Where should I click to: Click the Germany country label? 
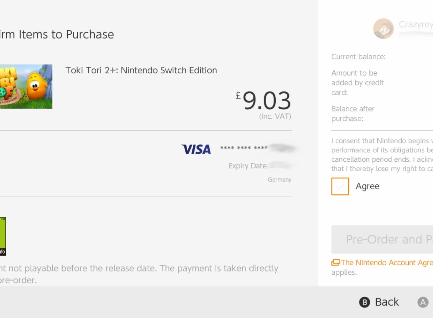point(279,180)
